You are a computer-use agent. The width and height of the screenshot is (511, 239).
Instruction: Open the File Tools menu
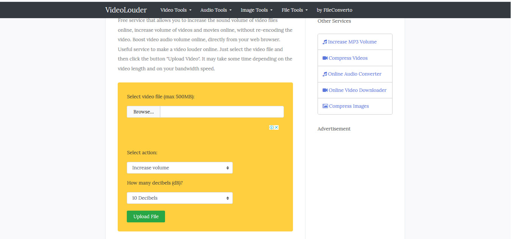click(294, 10)
